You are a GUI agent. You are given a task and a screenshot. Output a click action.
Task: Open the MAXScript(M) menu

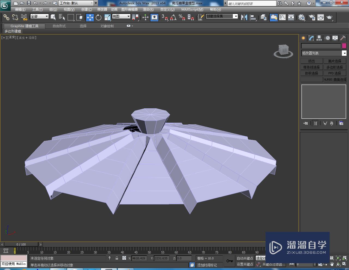pyautogui.click(x=192, y=10)
